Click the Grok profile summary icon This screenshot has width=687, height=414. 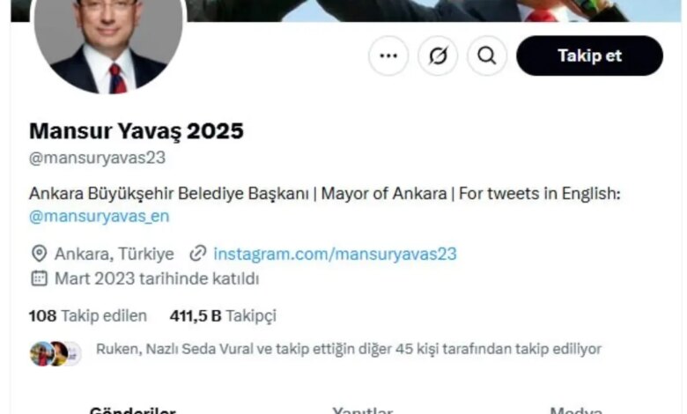[x=438, y=55]
